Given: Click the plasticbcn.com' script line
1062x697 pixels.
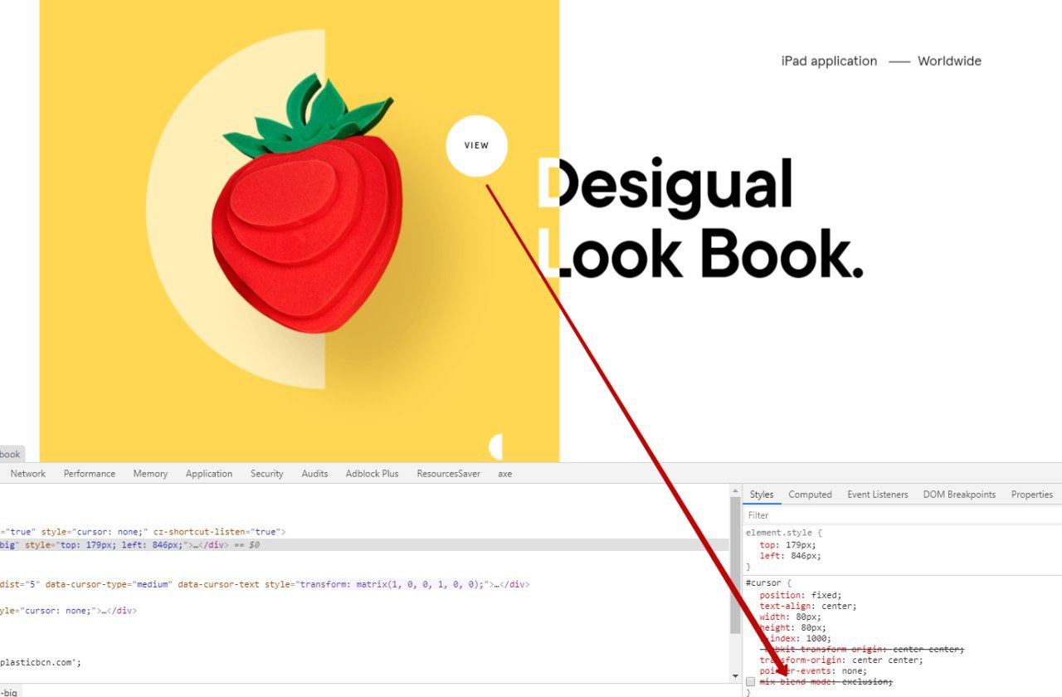Looking at the screenshot, I should pyautogui.click(x=41, y=662).
